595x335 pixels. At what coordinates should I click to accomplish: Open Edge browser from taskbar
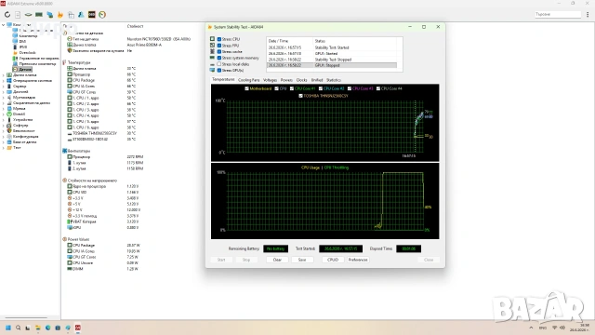point(47,328)
